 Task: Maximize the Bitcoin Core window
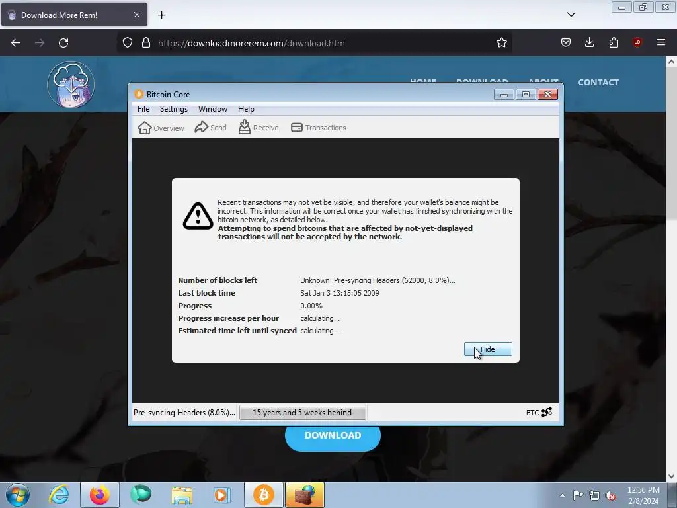coord(526,94)
